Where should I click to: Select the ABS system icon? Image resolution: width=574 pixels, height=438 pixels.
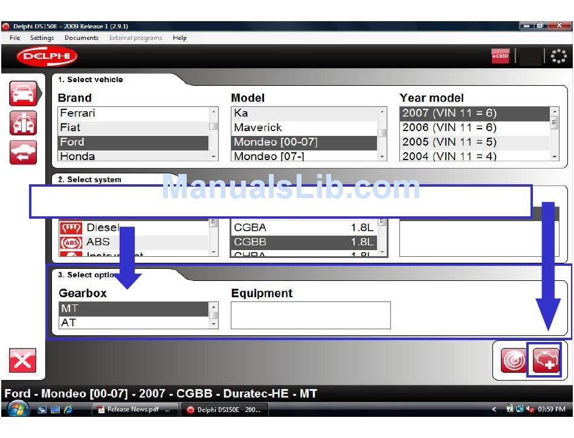71,242
